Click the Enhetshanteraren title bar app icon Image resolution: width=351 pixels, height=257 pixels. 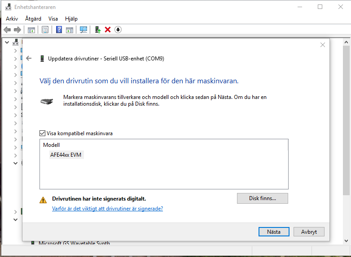(8, 7)
